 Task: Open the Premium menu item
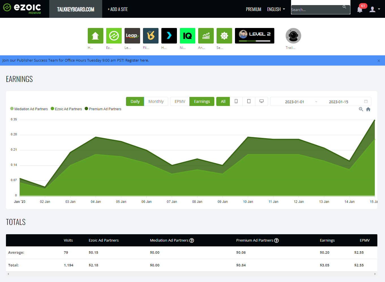click(253, 9)
